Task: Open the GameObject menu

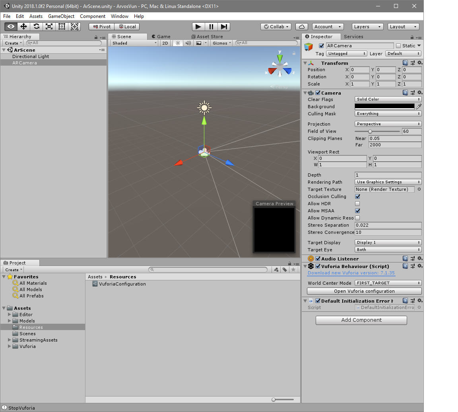Action: point(61,16)
